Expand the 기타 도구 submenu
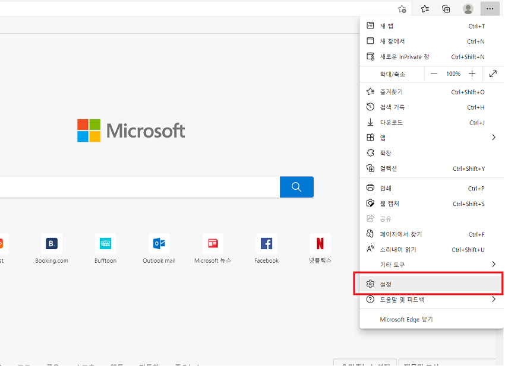This screenshot has height=366, width=505. click(431, 265)
